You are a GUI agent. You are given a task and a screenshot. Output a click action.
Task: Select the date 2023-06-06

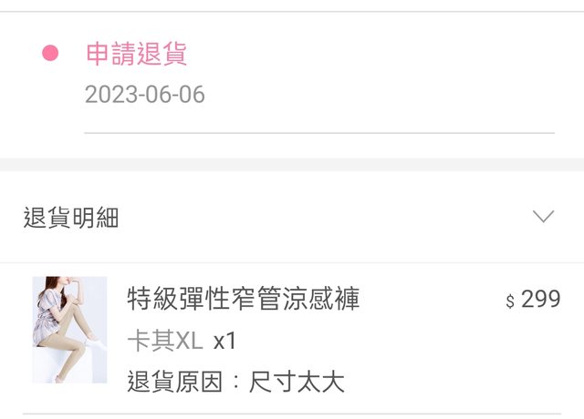(145, 94)
